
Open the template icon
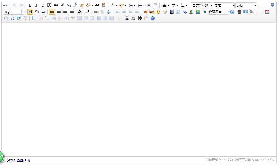pos(245,12)
